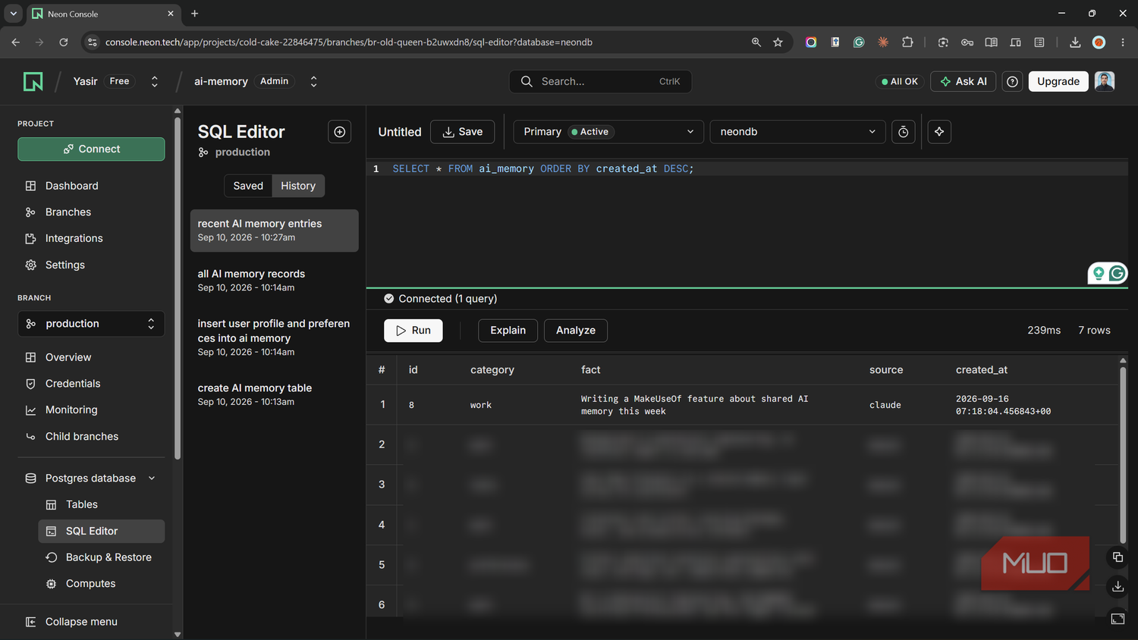Open history entry 'create AI memory table'

click(274, 394)
